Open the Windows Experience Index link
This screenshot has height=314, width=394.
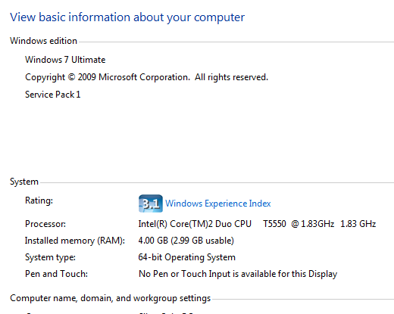[x=218, y=204]
